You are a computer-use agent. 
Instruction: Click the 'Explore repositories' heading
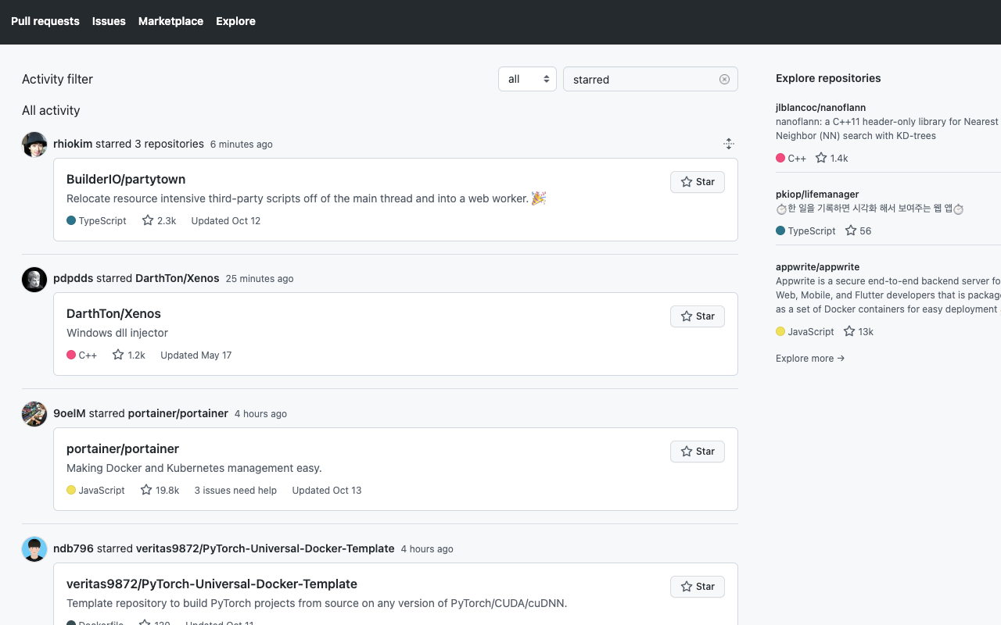828,78
